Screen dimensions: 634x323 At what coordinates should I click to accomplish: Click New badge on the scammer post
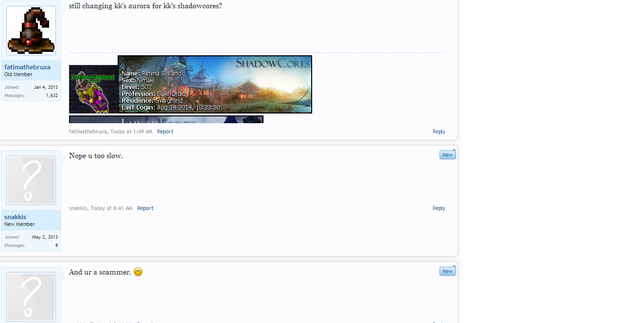point(447,271)
